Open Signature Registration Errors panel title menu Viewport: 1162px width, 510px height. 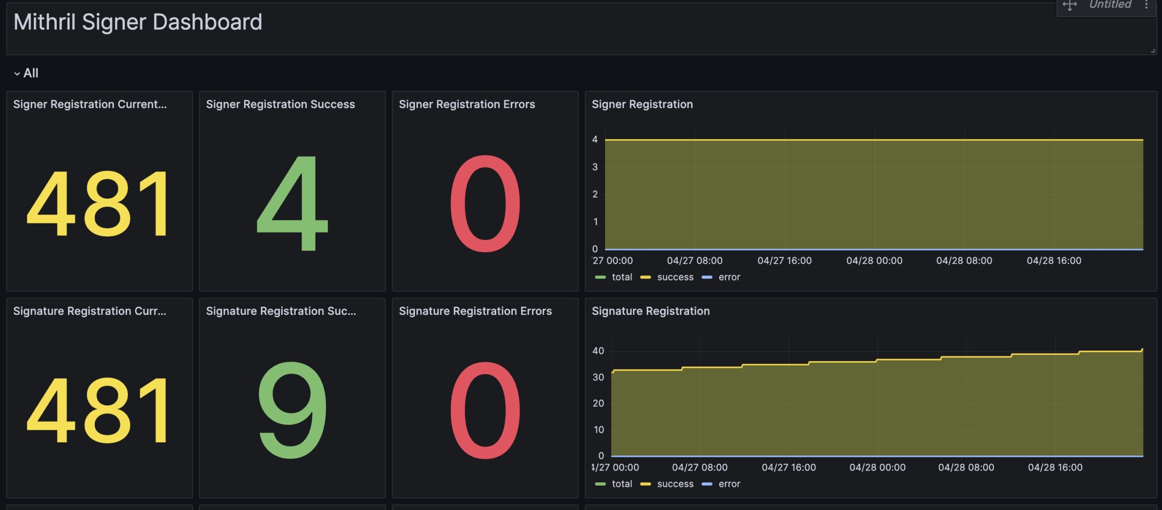point(475,311)
